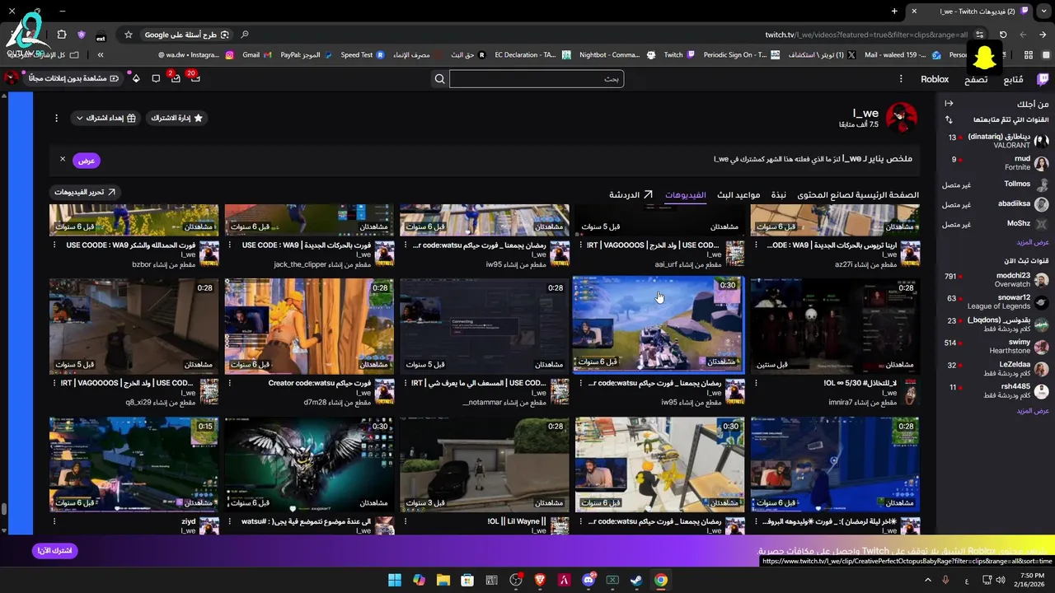Open the الصفحة الرئيسية home tab
Screen dimensions: 1055x593
pyautogui.click(x=858, y=195)
